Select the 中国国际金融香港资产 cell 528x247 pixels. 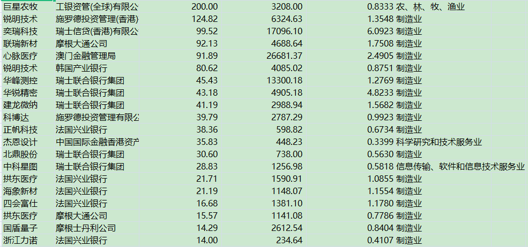(x=97, y=142)
